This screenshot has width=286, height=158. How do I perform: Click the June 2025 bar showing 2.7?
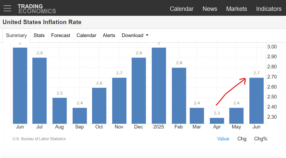tap(256, 101)
